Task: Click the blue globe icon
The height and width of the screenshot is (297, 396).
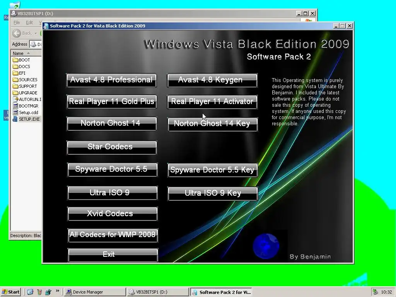Action: click(x=266, y=246)
